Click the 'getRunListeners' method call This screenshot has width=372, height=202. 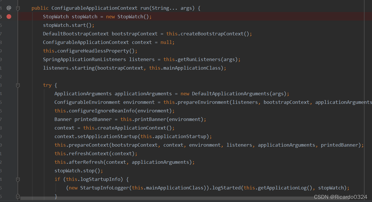tap(199, 59)
